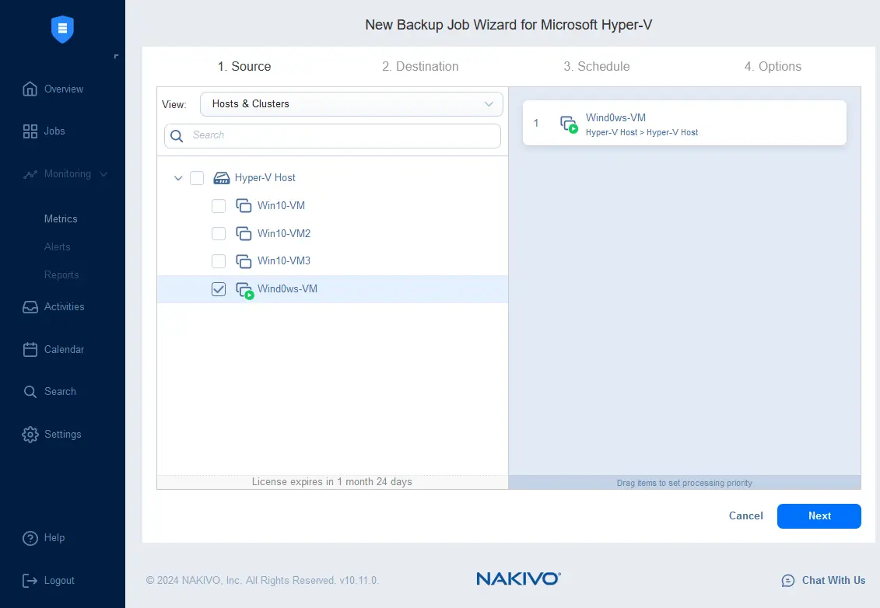Click the Activities inbox icon
The width and height of the screenshot is (880, 608).
tap(30, 307)
